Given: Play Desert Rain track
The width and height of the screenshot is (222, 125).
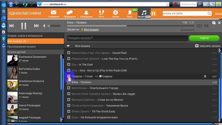Looking at the screenshot, I should click(69, 53).
